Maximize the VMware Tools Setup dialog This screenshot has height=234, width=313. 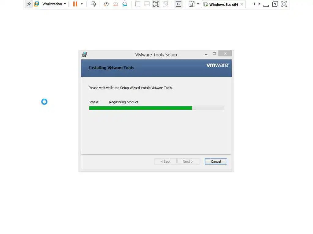point(214,54)
